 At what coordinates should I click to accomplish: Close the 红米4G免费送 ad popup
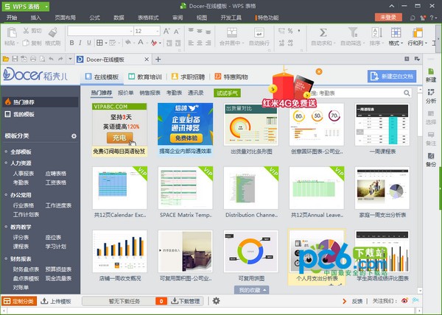318,71
